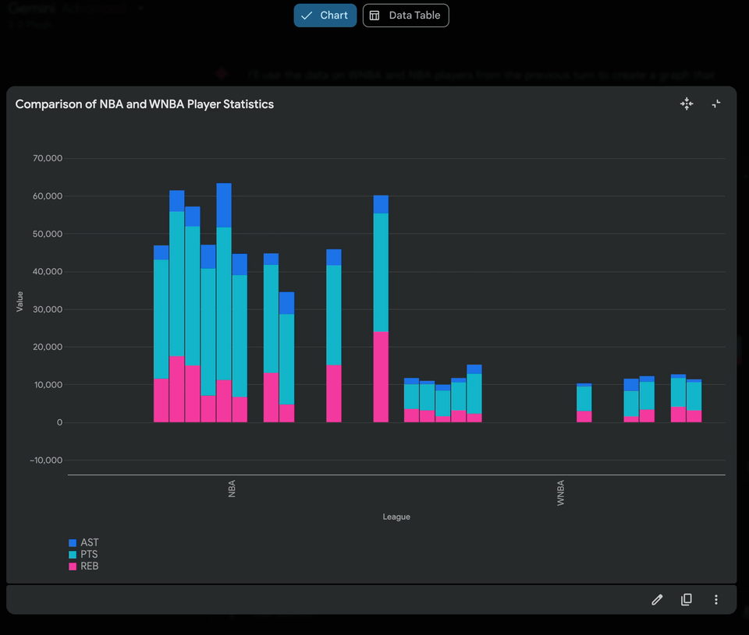This screenshot has width=749, height=635.
Task: Click the 'Value' y-axis title
Action: (20, 302)
